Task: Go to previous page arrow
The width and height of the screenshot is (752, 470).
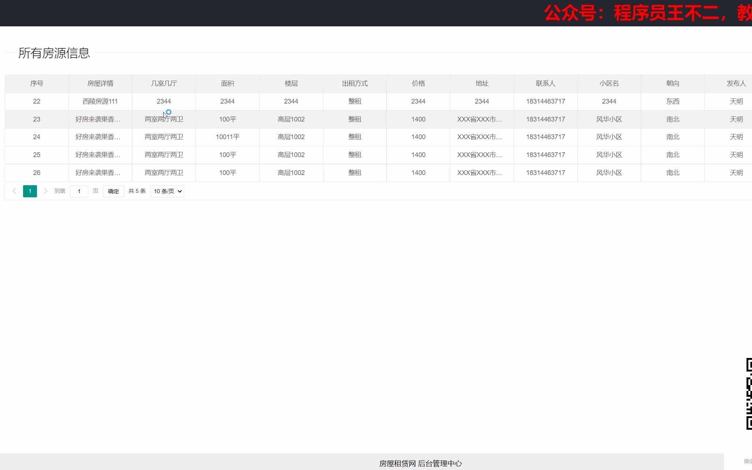Action: (14, 191)
